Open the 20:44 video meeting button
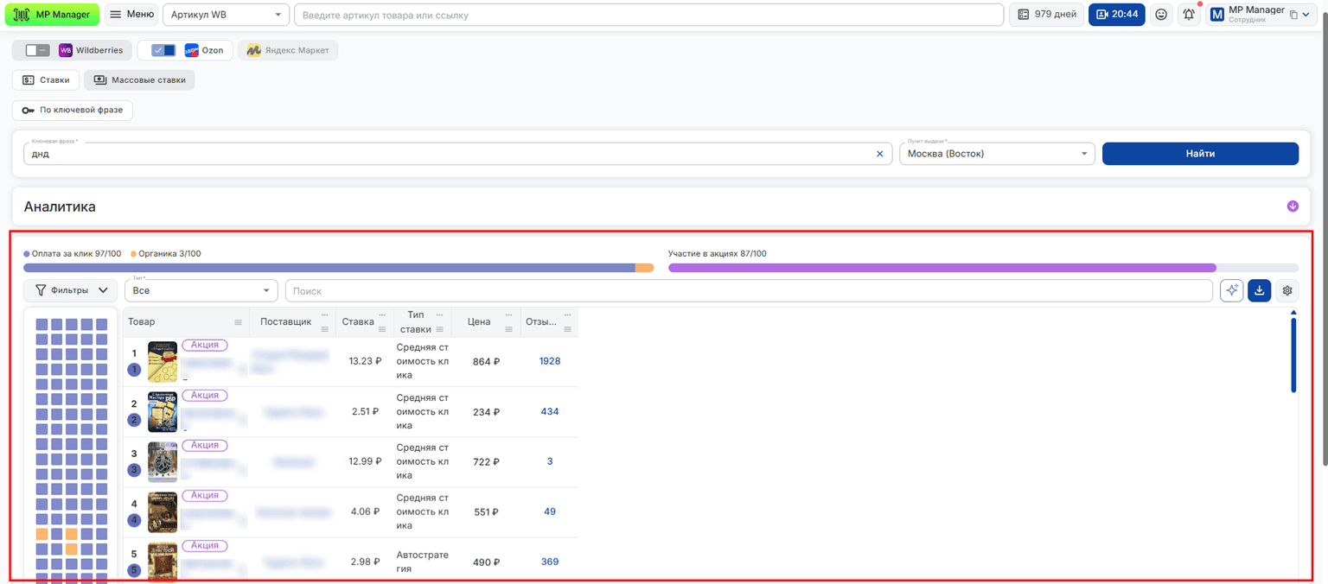The width and height of the screenshot is (1328, 584). tap(1117, 15)
